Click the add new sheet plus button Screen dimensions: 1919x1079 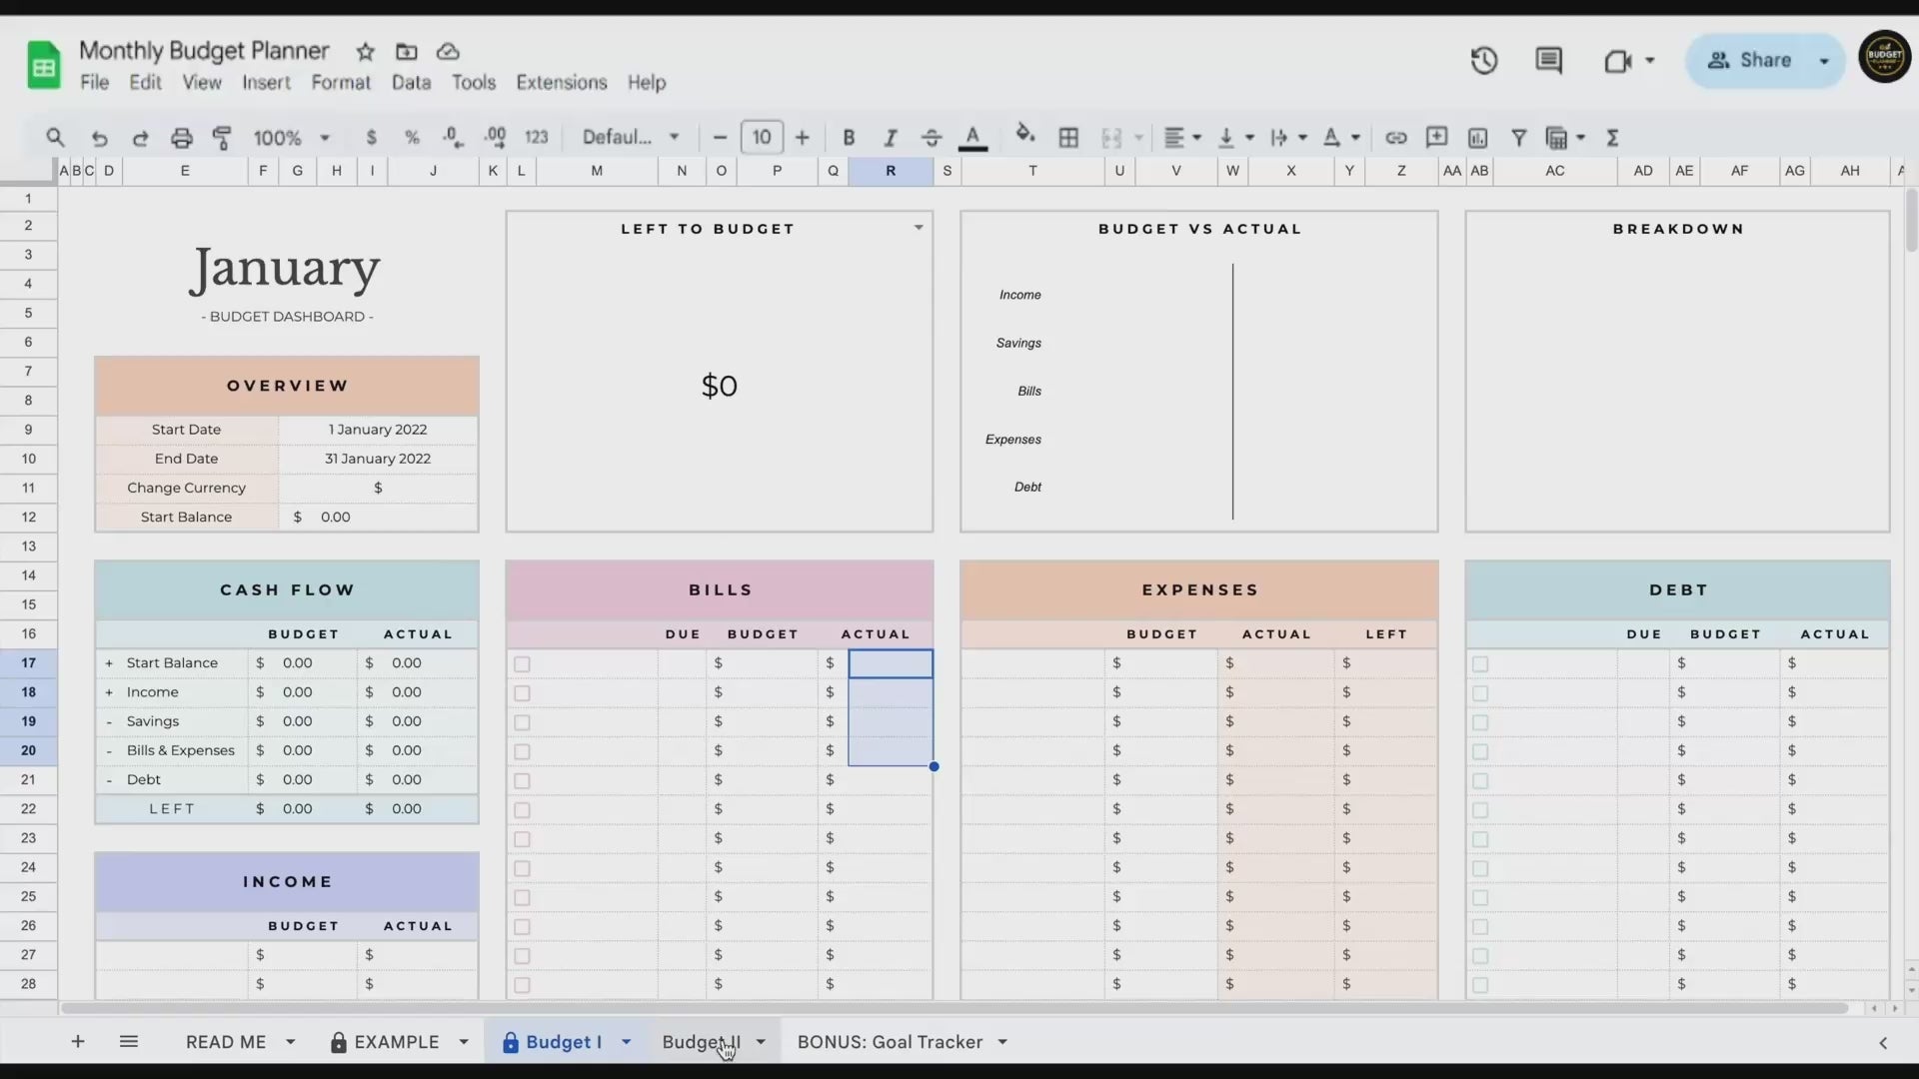78,1042
